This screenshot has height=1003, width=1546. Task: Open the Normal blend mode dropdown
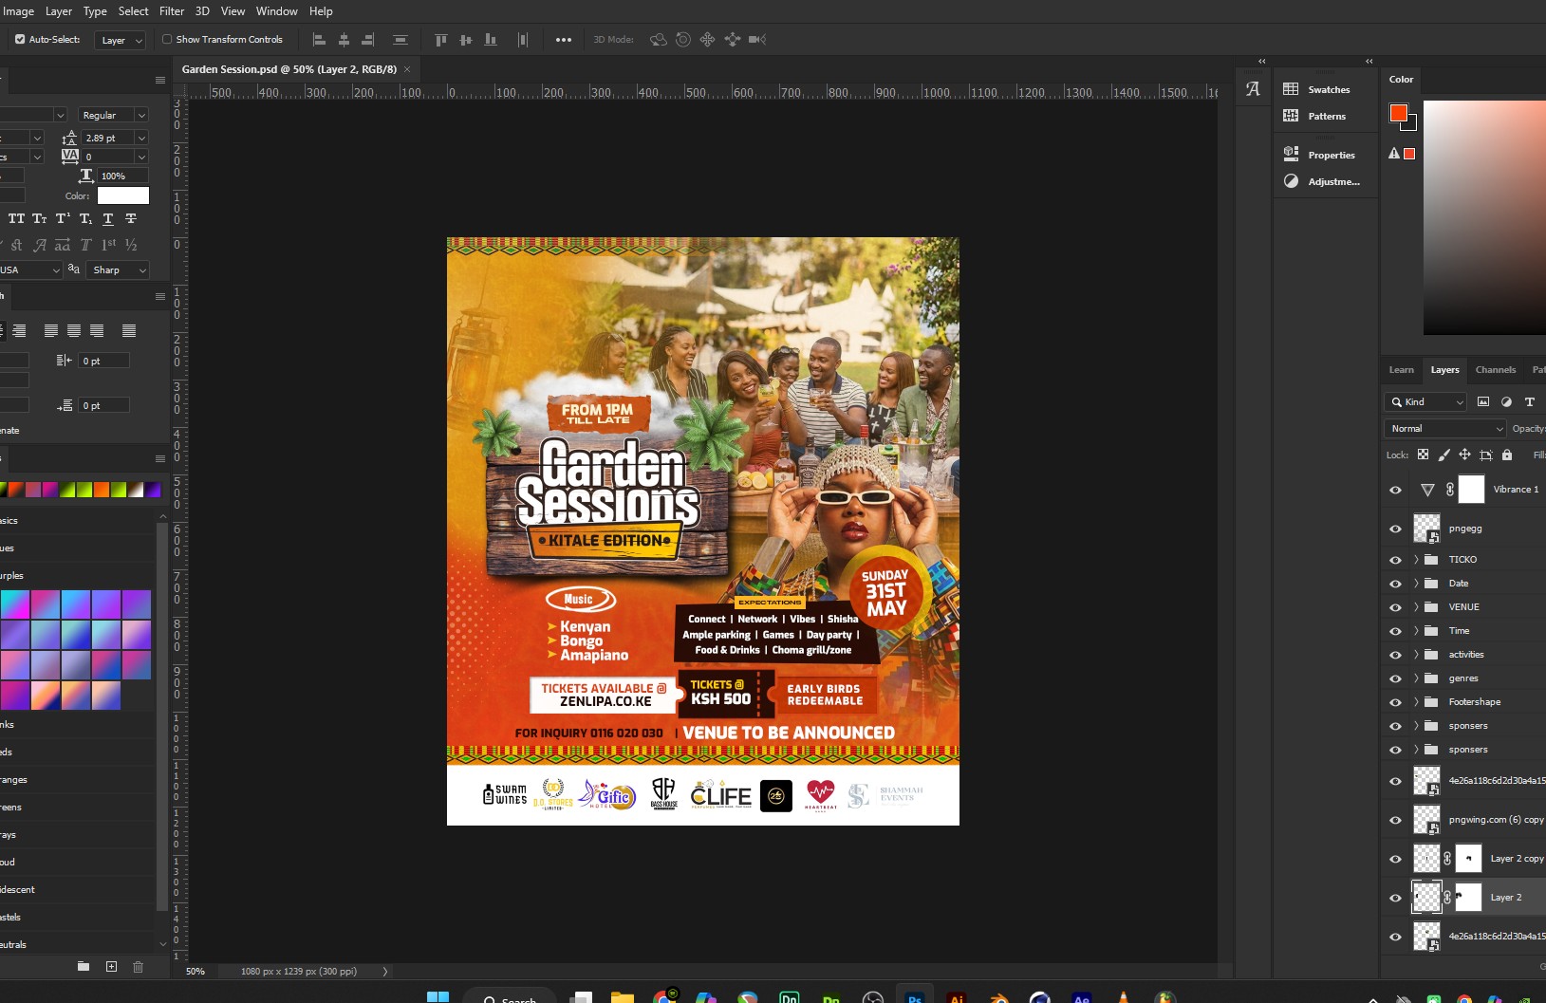(1444, 429)
